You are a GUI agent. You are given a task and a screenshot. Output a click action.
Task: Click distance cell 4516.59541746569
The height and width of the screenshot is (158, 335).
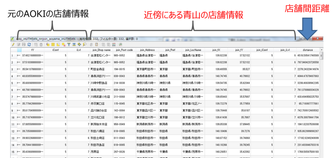tap(308, 56)
